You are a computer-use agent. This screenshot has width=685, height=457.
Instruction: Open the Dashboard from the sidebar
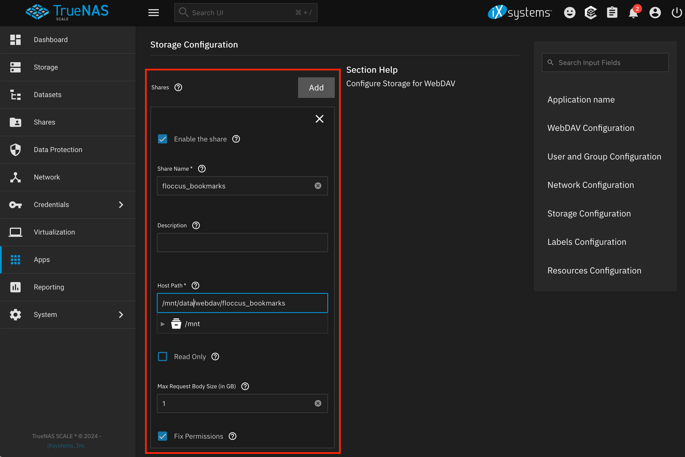click(x=50, y=40)
